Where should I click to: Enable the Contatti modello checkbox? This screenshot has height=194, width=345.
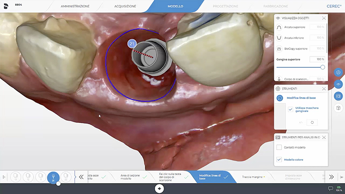click(279, 147)
